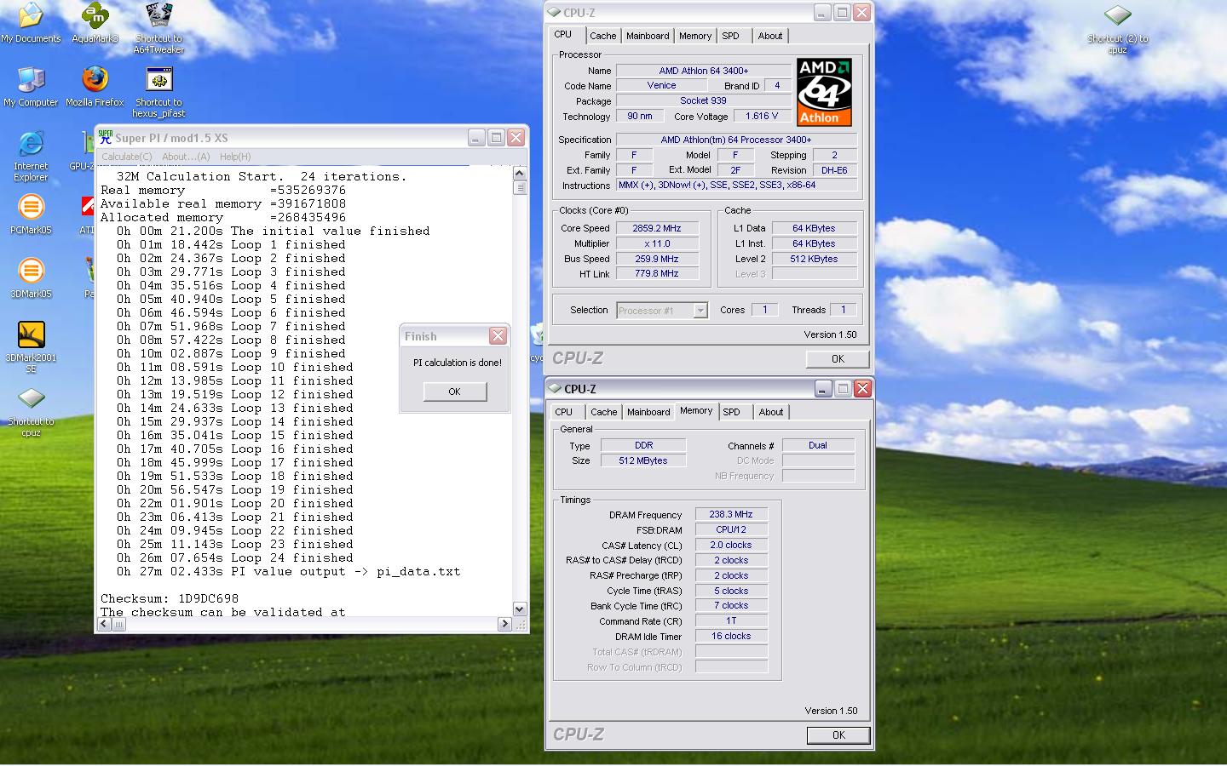
Task: Open Shortcut (2) to cpuz icon
Action: pyautogui.click(x=1117, y=28)
